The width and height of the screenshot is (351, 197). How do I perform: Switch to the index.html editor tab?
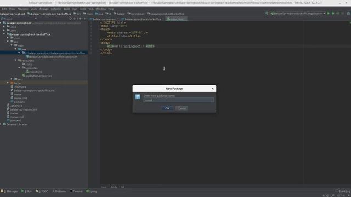pos(177,19)
